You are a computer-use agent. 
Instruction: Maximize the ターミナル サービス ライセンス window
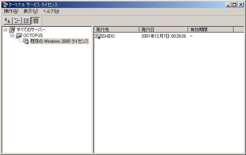coord(234,5)
